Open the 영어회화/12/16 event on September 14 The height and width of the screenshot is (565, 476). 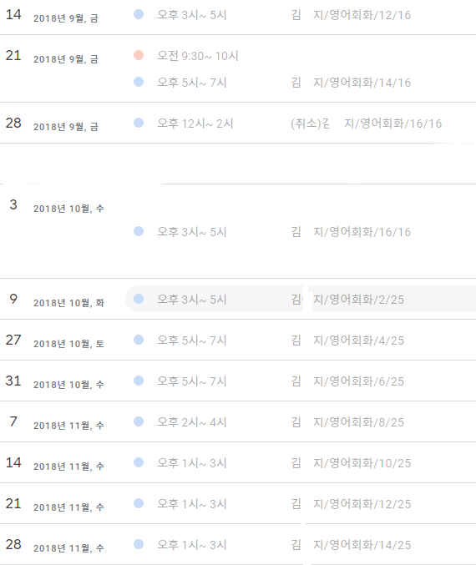click(301, 14)
